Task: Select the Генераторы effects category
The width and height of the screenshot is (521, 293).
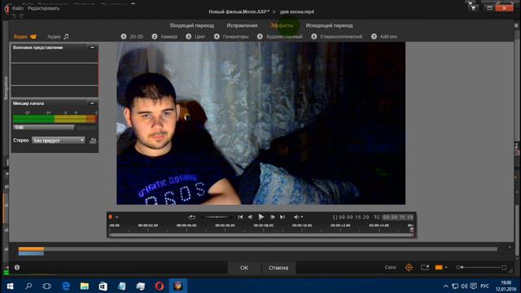Action: point(231,37)
